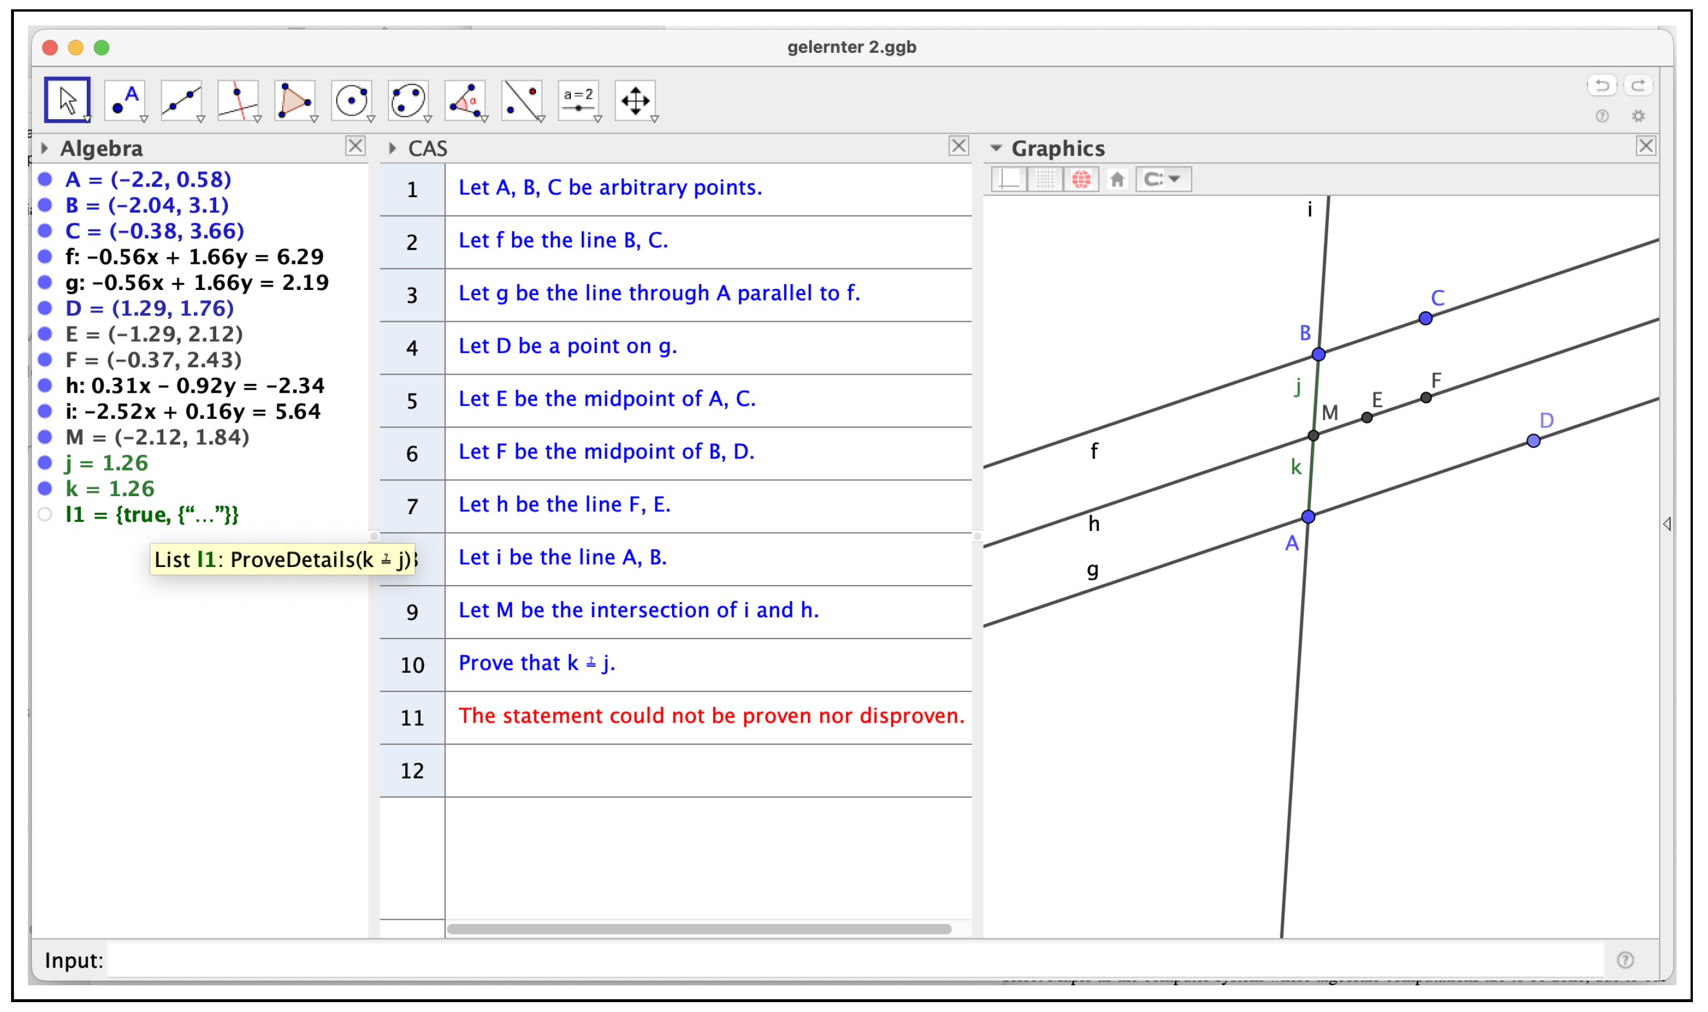Toggle visibility of list l1
This screenshot has height=1012, width=1708.
coord(45,515)
